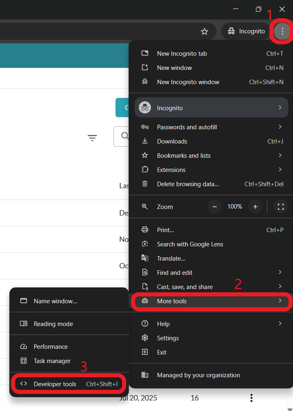Viewport: 293px width, 411px height.
Task: Click the printer icon beside Print
Action: tap(145, 230)
